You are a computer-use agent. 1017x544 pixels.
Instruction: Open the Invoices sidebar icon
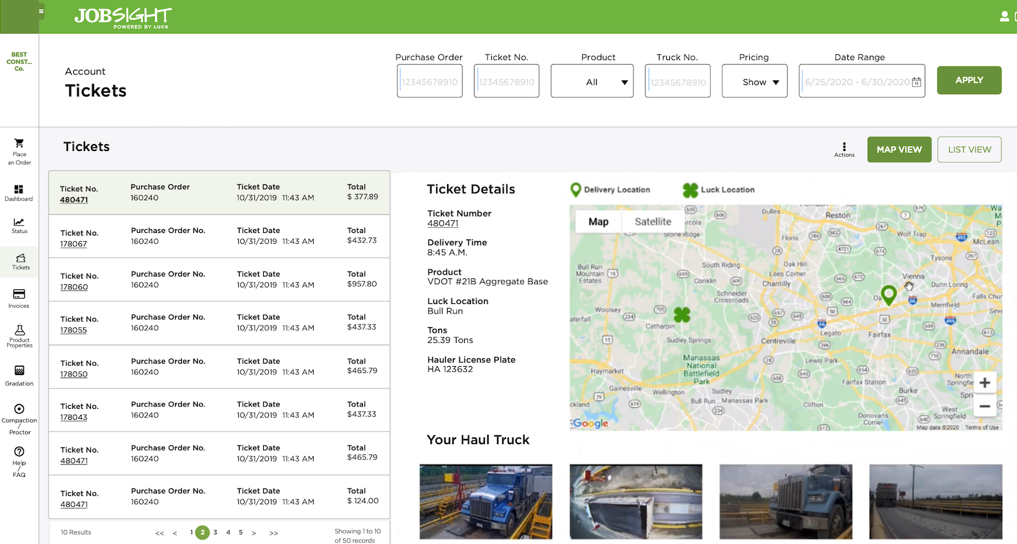click(x=19, y=294)
